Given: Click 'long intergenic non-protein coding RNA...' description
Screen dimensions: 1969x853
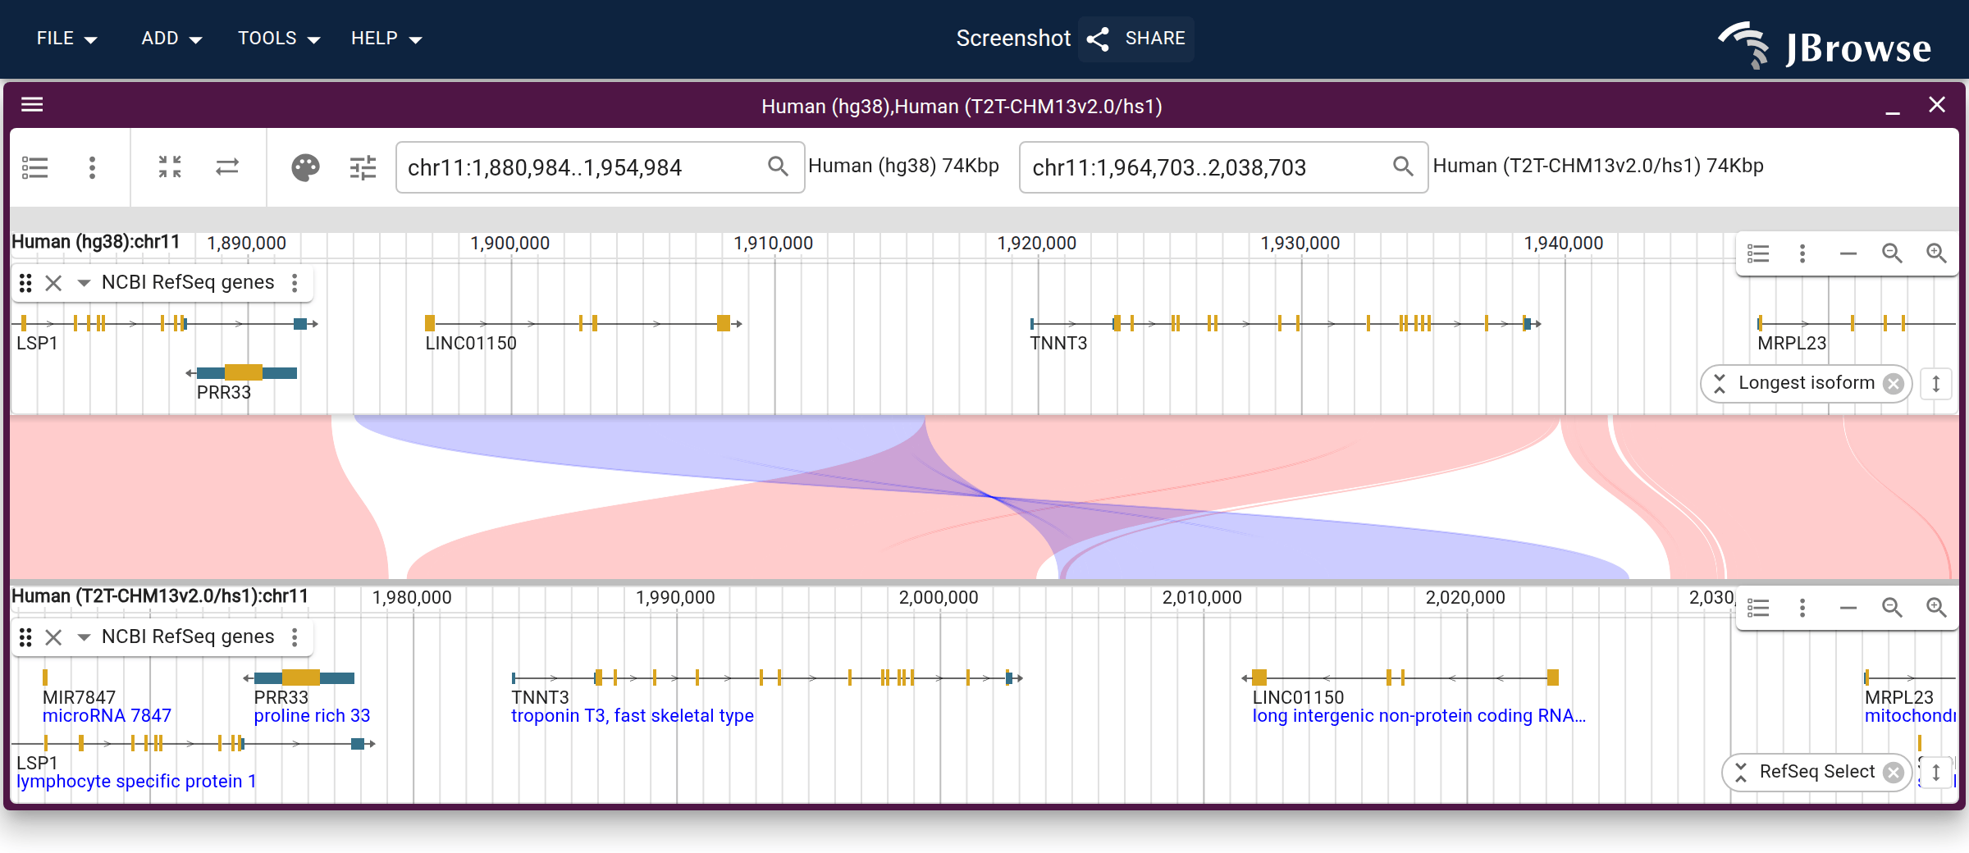Looking at the screenshot, I should [x=1419, y=716].
